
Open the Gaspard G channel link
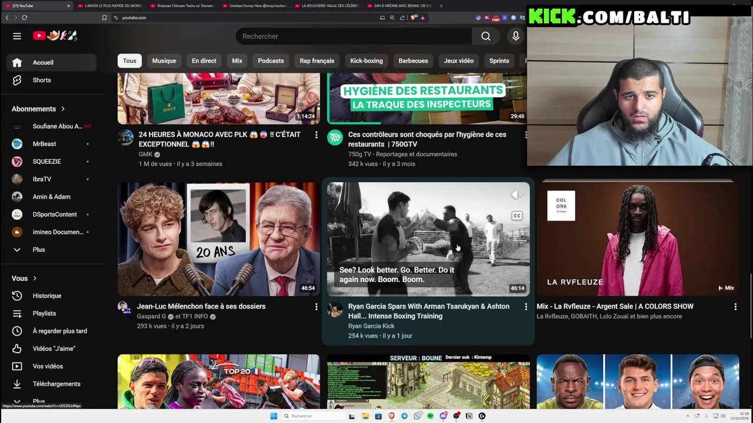click(152, 317)
